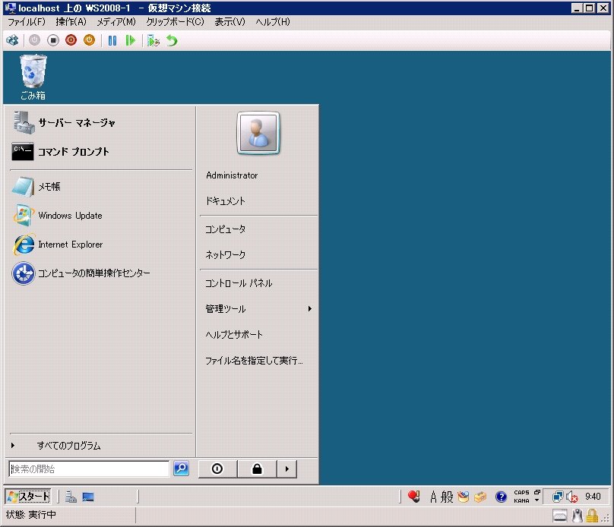Open ヘルプとサポート

pyautogui.click(x=234, y=335)
